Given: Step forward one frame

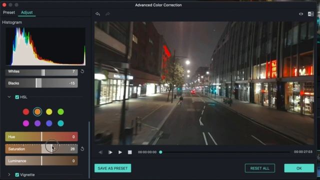Looking at the screenshot, I should pos(110,152).
